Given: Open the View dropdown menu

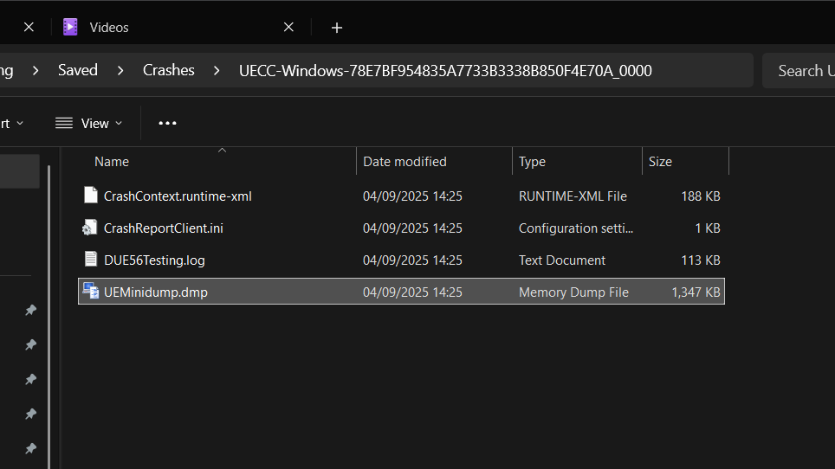Looking at the screenshot, I should coord(89,123).
